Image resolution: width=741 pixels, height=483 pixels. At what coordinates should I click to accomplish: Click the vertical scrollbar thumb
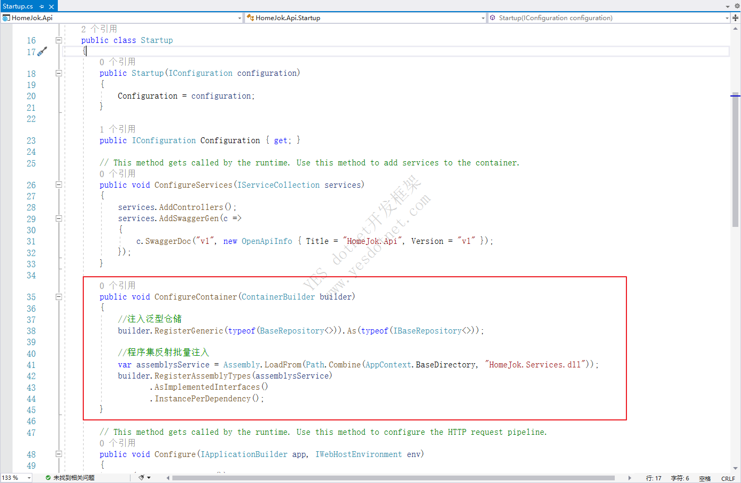735,159
